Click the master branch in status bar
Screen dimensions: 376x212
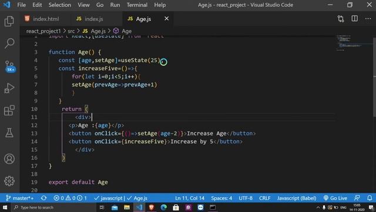pos(19,198)
